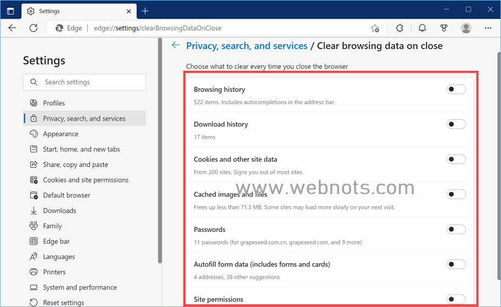
Task: Switch on Download history toggle
Action: [x=455, y=124]
